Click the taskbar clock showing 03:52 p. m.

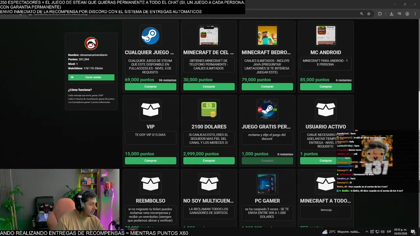point(400,231)
